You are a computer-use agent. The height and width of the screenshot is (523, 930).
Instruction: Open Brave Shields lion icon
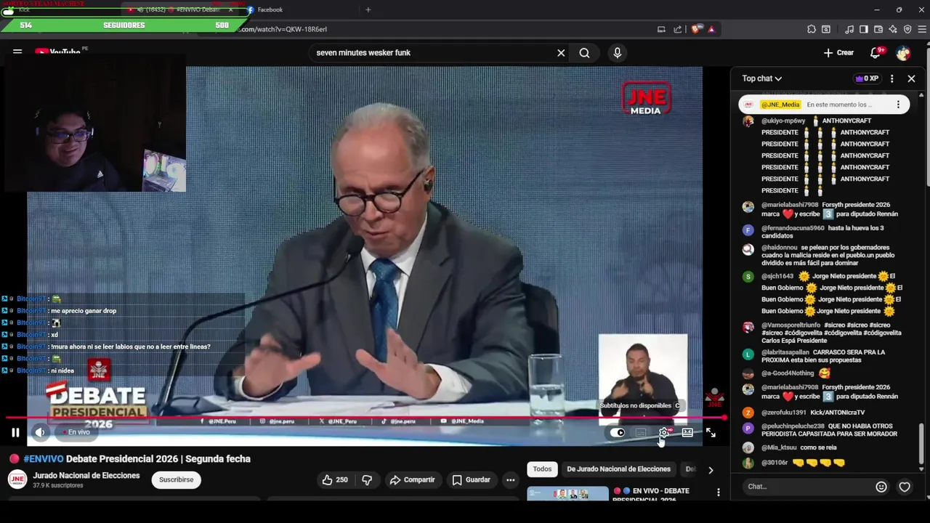[696, 29]
